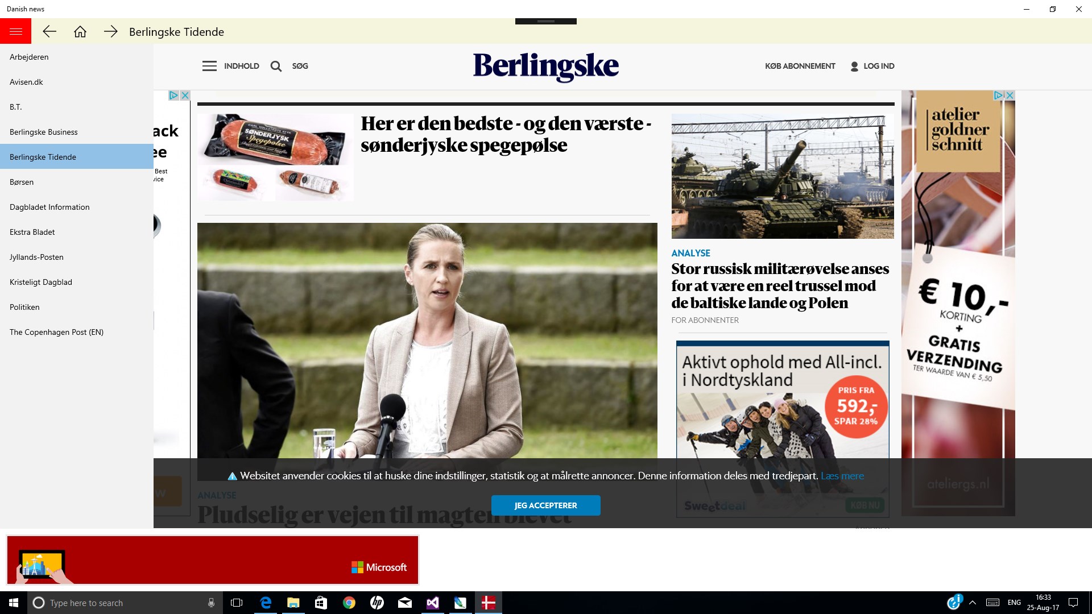Select Ekstra Bladet news source
This screenshot has width=1092, height=614.
32,232
